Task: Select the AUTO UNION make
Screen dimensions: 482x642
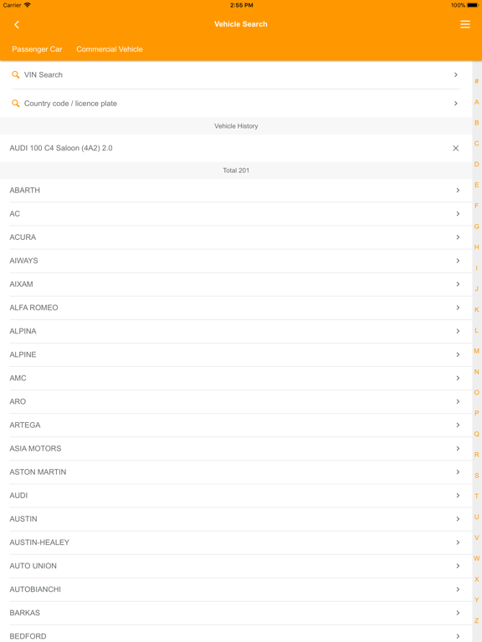Action: (236, 566)
